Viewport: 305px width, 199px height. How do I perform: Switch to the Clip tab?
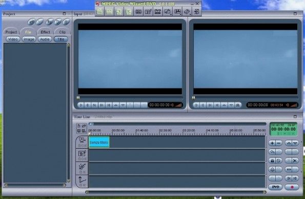pos(62,32)
